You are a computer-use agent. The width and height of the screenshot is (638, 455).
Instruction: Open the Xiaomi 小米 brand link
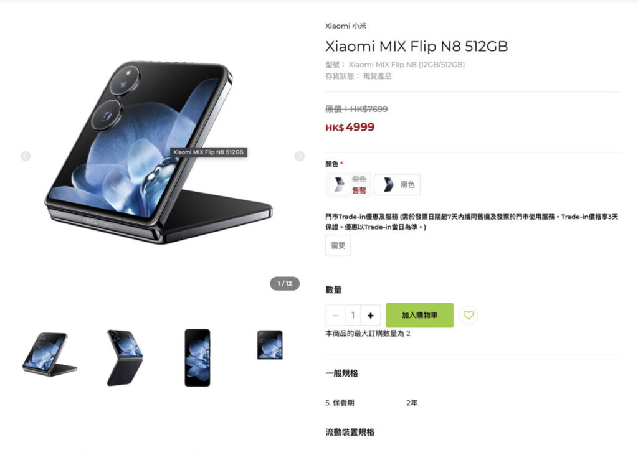tap(346, 26)
